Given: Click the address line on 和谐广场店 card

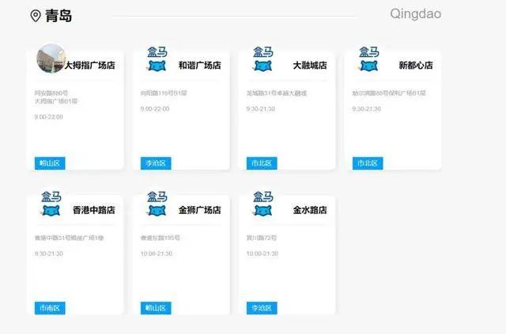Looking at the screenshot, I should pos(164,93).
